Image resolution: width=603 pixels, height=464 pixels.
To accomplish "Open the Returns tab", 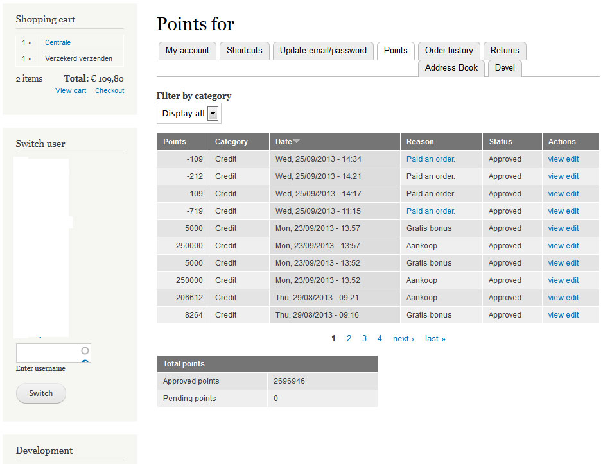I will point(505,51).
